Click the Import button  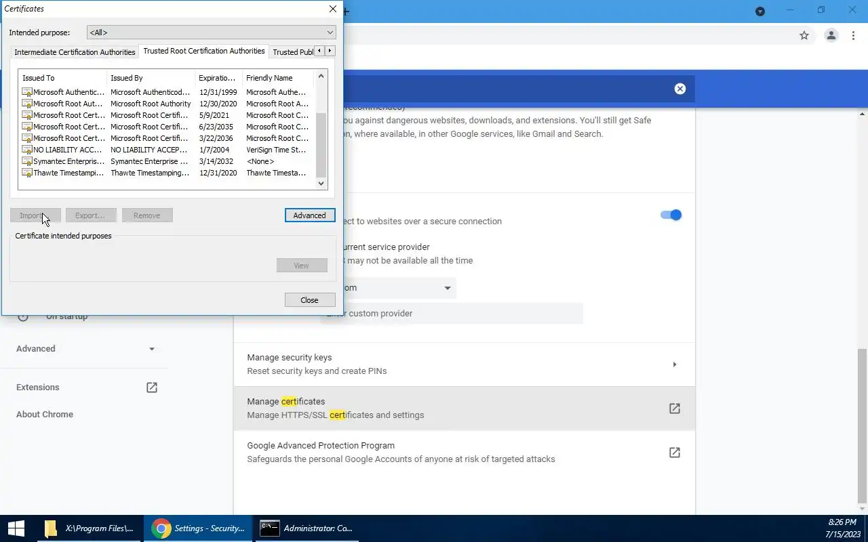(x=35, y=215)
